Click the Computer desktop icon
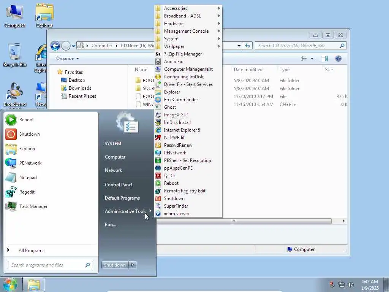This screenshot has height=292, width=389. [15, 16]
